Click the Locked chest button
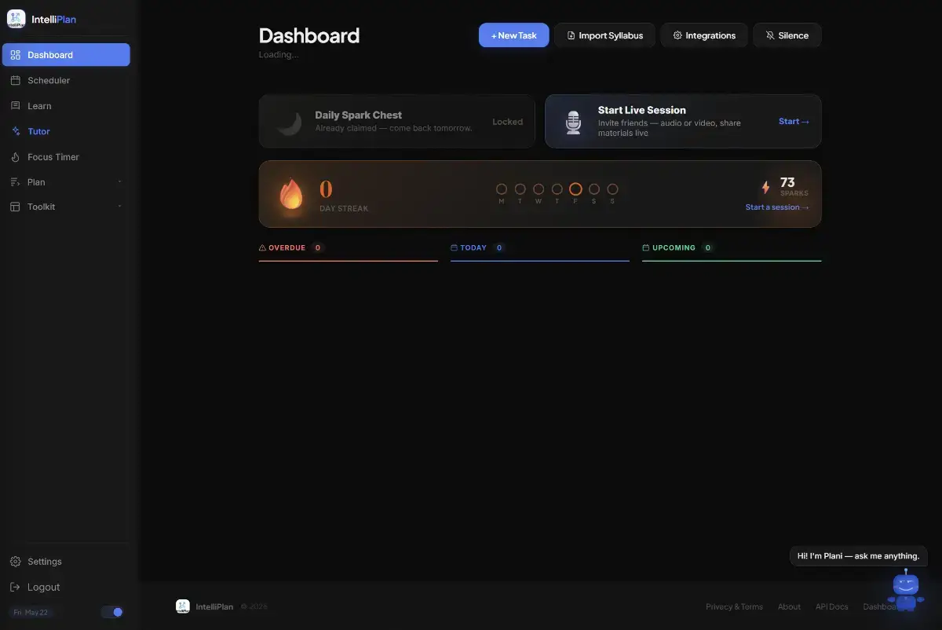Viewport: 942px width, 630px height. point(507,122)
